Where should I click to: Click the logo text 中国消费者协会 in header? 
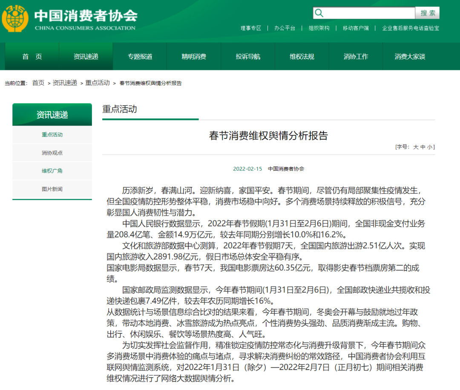[86, 15]
